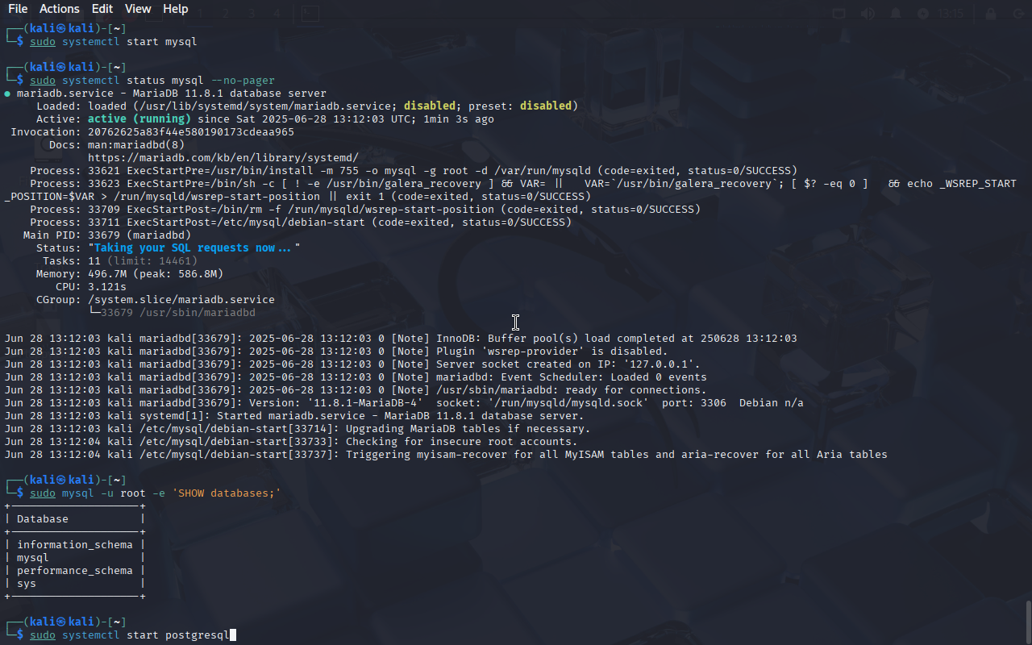Viewport: 1032px width, 645px height.
Task: Click the Process 33709 ExecStartPost line
Action: pos(365,209)
